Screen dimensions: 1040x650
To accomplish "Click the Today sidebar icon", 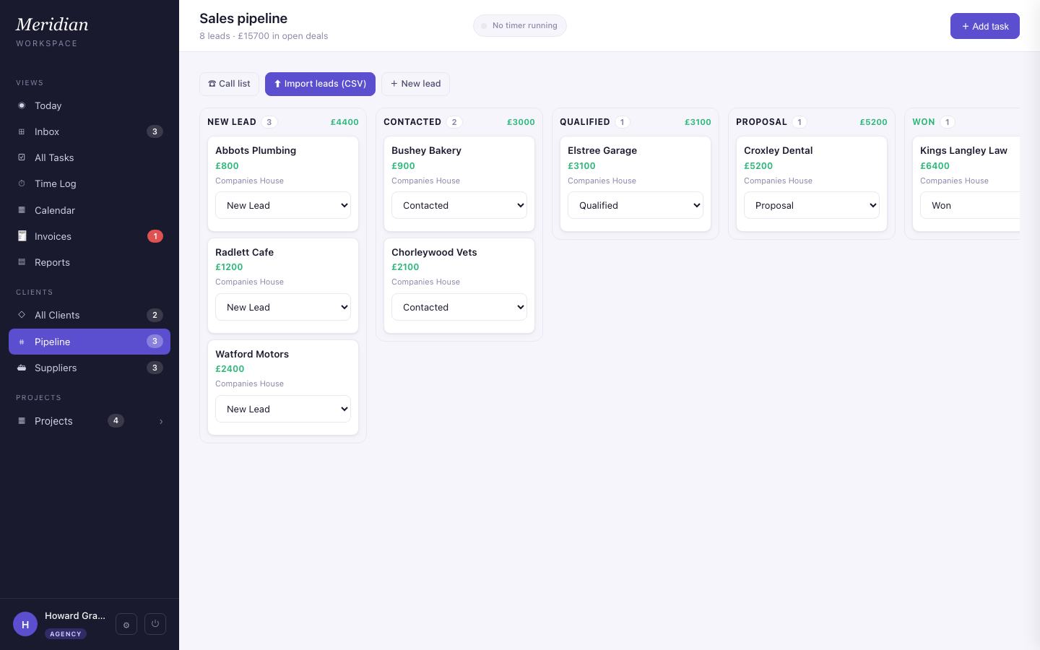I will pyautogui.click(x=22, y=105).
